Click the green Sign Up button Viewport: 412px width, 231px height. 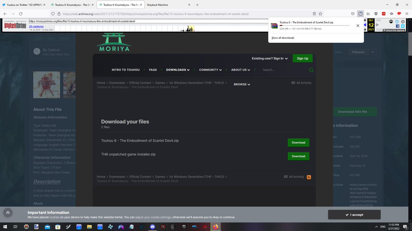point(302,59)
